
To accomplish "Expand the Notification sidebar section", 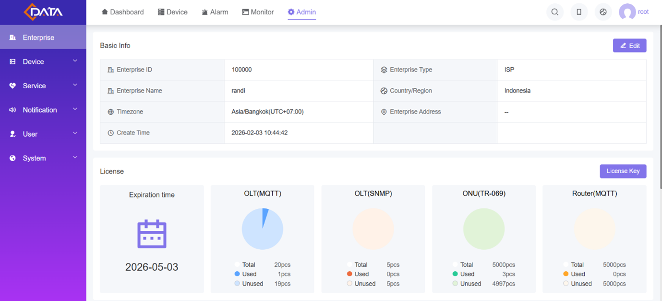I will pos(43,110).
